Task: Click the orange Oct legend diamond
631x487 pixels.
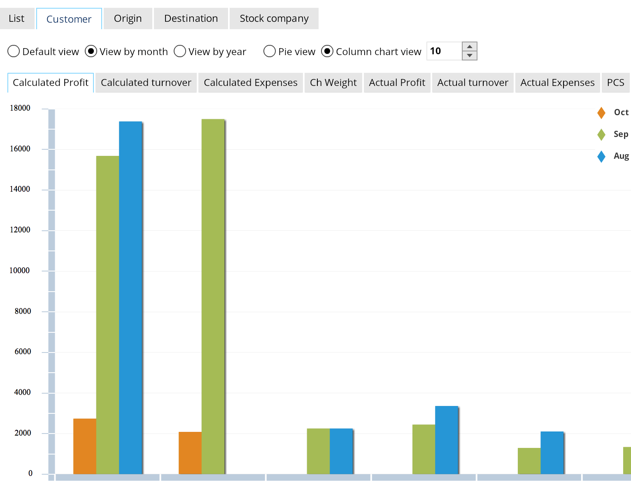Action: (x=601, y=112)
